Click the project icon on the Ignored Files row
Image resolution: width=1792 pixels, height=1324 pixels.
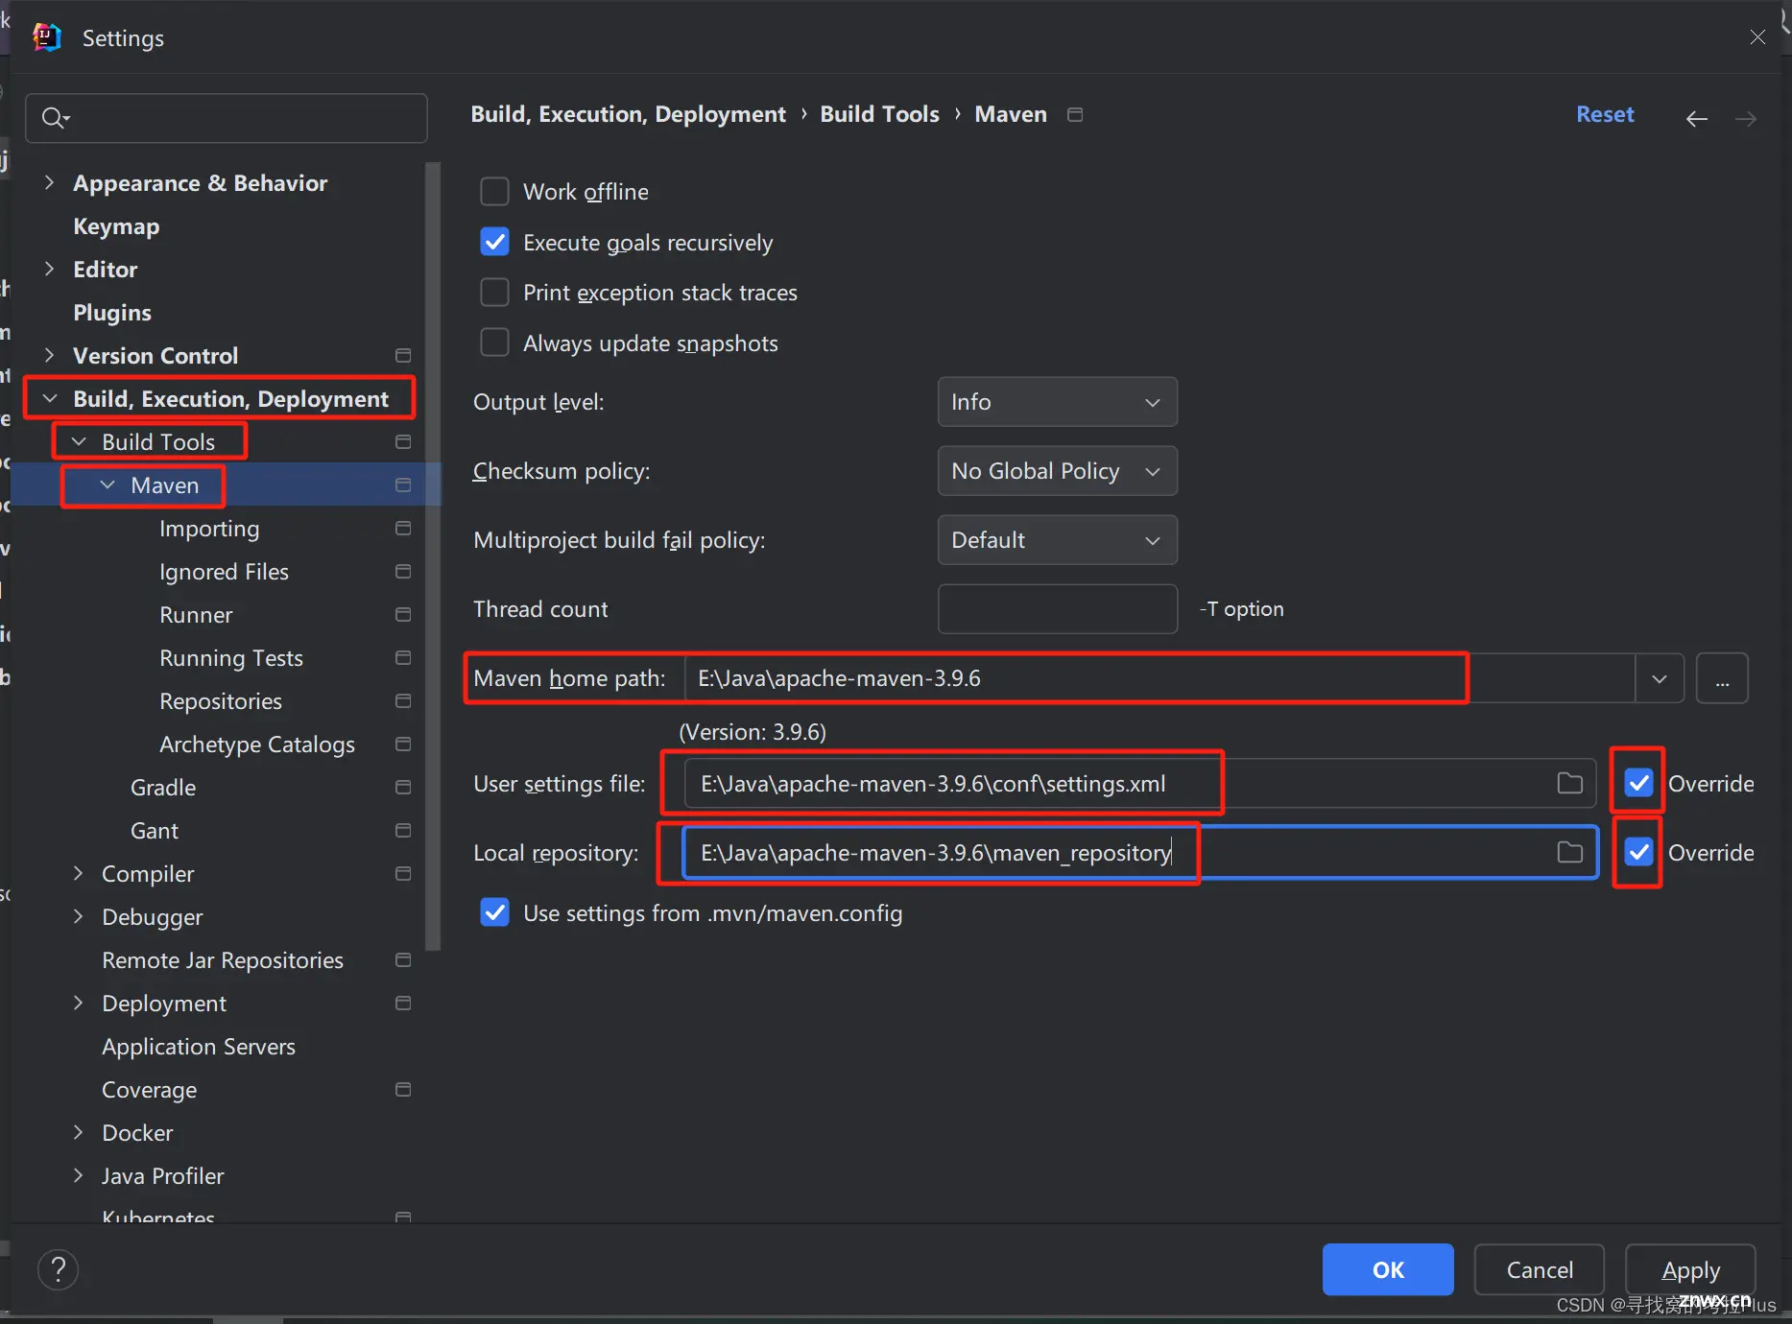pos(403,572)
